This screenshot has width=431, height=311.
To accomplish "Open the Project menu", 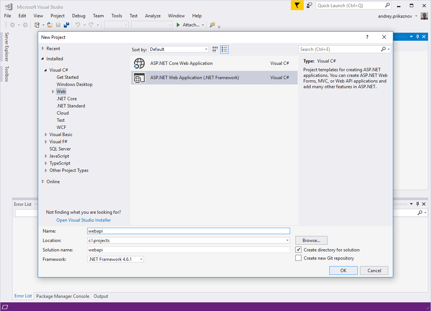I will [57, 15].
